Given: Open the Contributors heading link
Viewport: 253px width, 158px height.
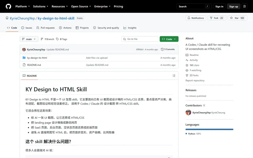Looking at the screenshot, I should point(195,105).
